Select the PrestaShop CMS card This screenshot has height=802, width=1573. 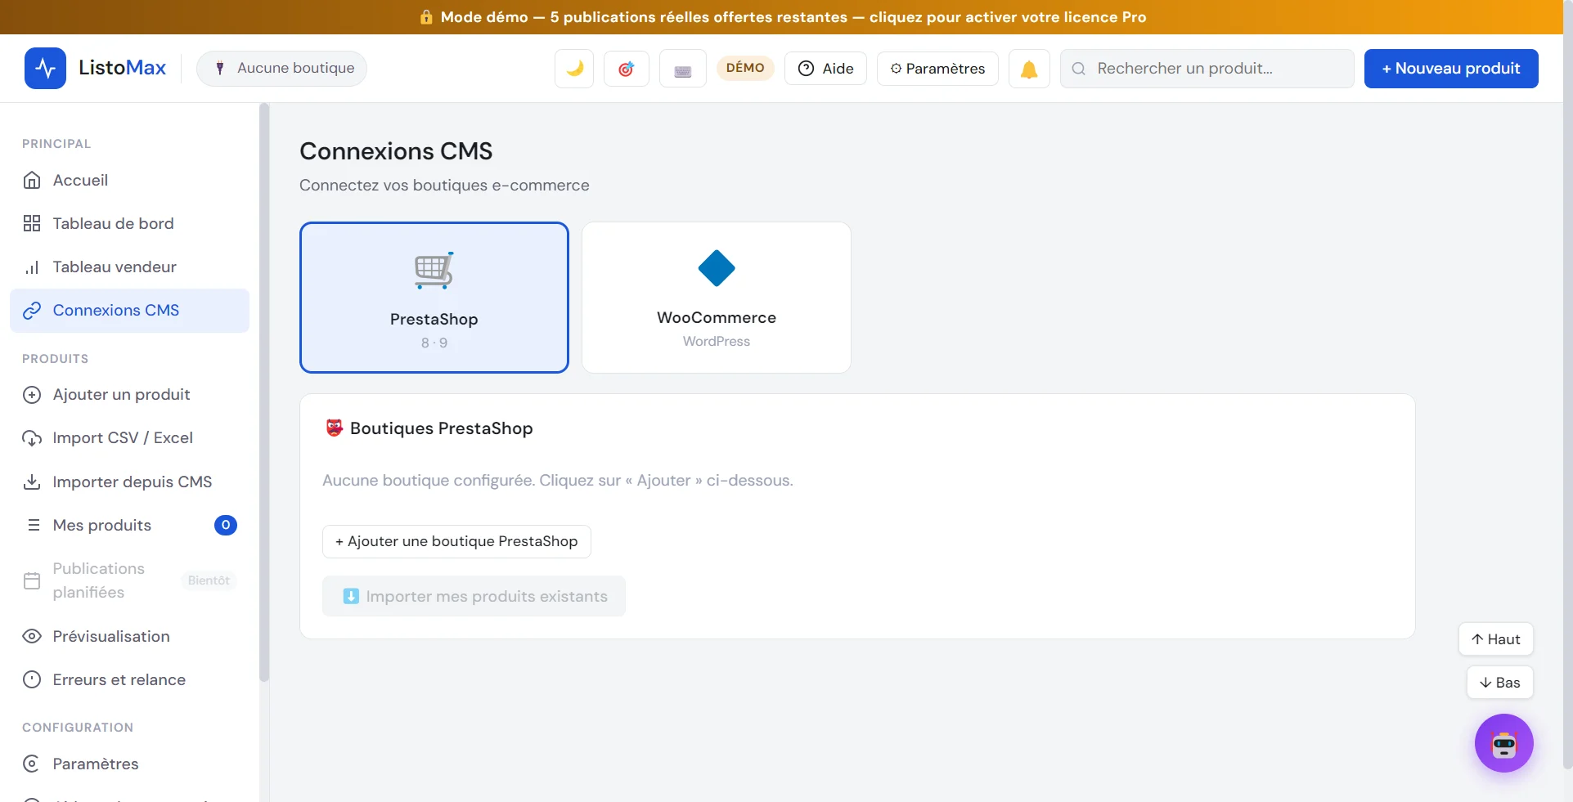click(434, 298)
